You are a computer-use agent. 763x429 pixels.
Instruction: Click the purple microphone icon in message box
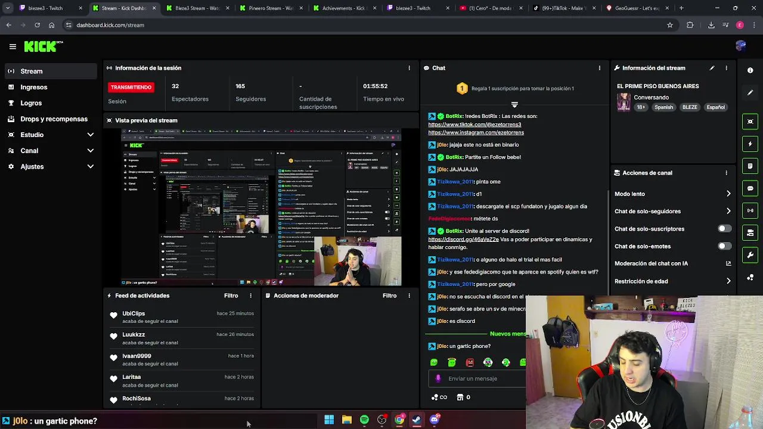click(x=438, y=378)
